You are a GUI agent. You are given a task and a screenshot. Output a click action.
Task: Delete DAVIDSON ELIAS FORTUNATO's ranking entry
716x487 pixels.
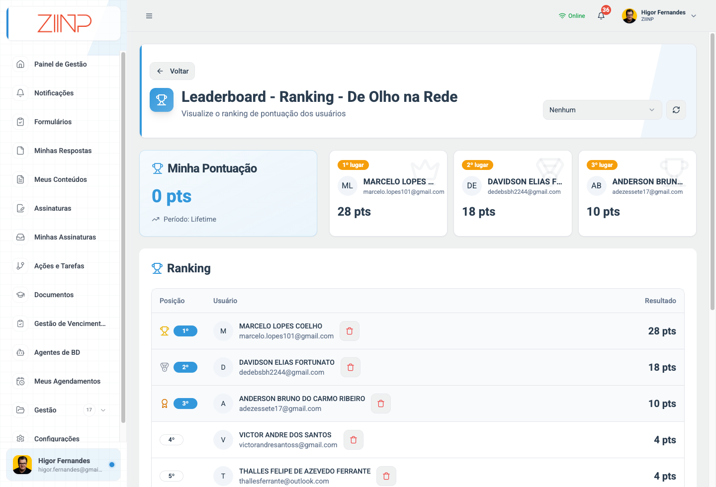(351, 367)
